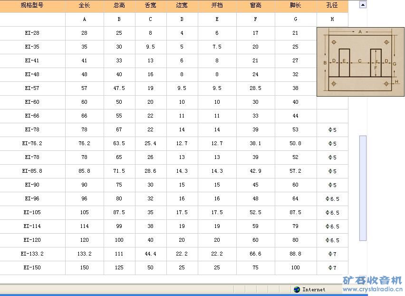
Task: Select the 全长 column header
Action: pyautogui.click(x=84, y=6)
